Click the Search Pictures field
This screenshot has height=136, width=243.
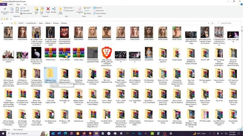pos(229,23)
